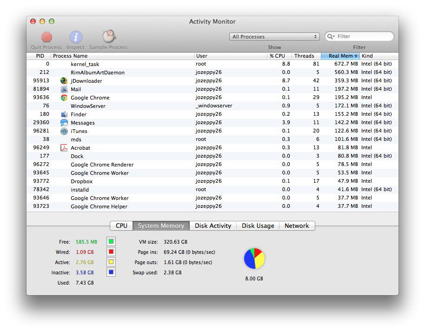This screenshot has width=425, height=332.
Task: Click the red Wired memory color swatch
Action: click(x=111, y=252)
